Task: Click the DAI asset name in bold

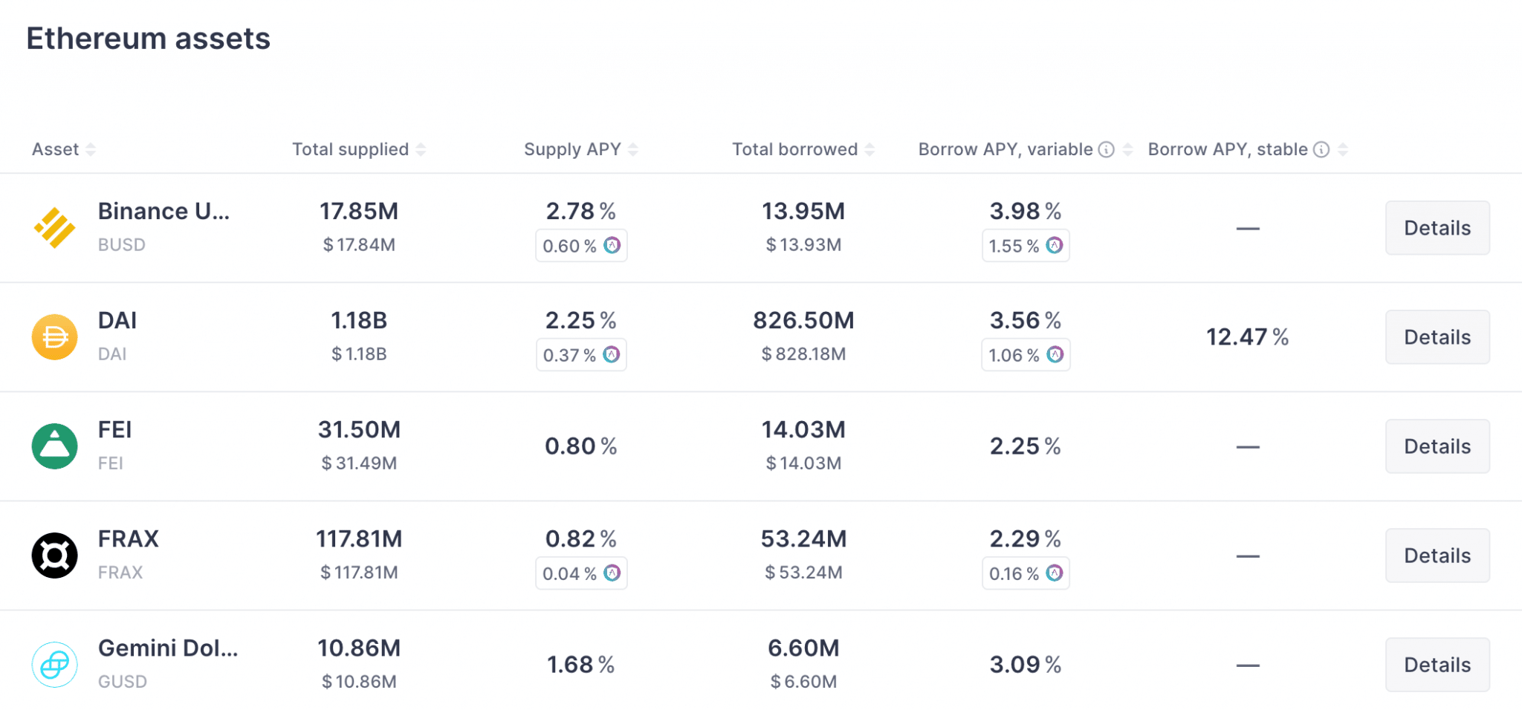Action: (117, 321)
